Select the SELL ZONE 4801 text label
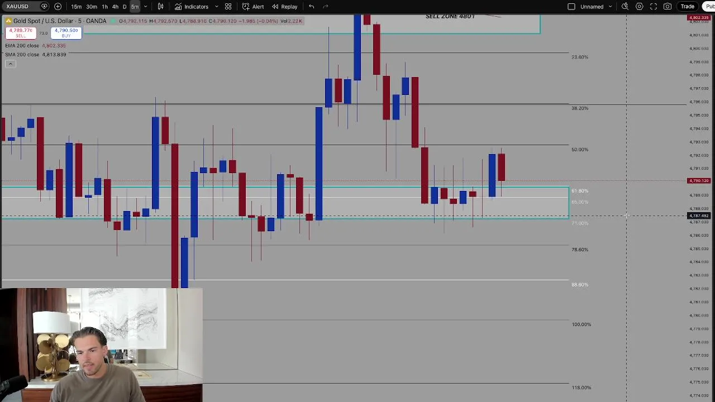Screen dimensions: 715x402 (x=450, y=16)
